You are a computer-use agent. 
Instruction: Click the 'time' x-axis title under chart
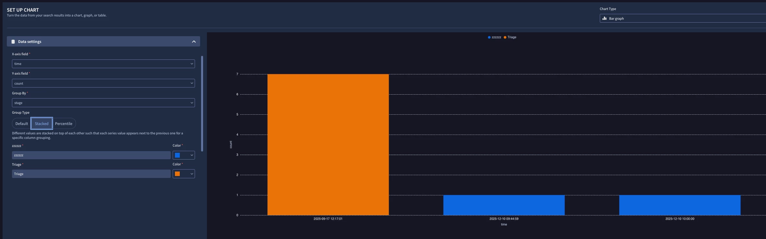[504, 224]
